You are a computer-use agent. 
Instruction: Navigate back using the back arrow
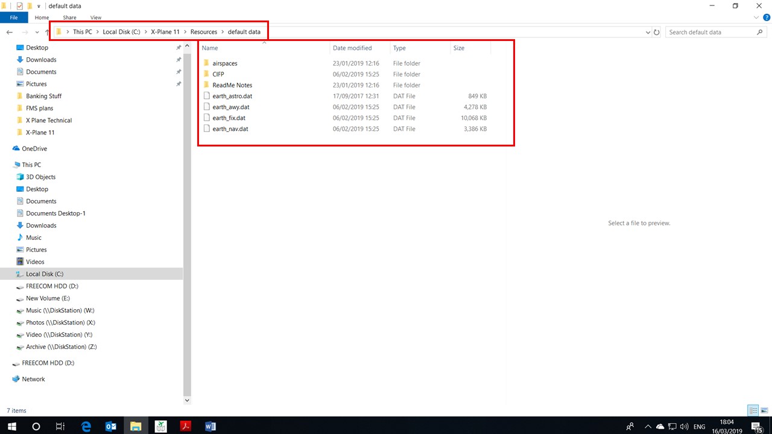pyautogui.click(x=10, y=32)
